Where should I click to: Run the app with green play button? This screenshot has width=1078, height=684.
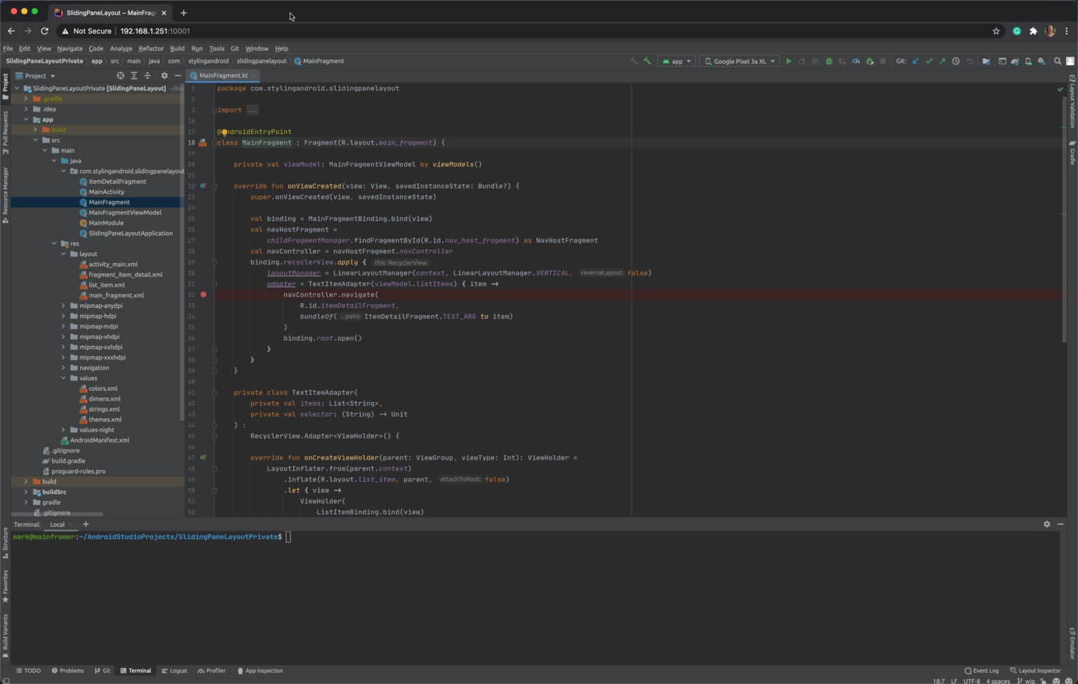click(788, 62)
